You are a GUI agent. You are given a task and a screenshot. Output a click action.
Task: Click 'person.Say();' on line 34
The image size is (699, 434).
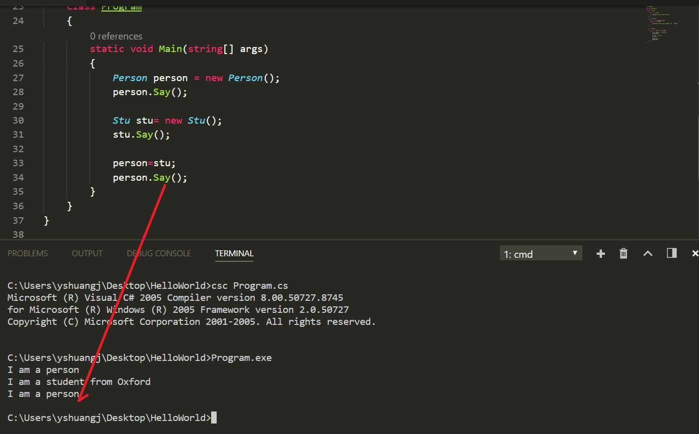150,178
